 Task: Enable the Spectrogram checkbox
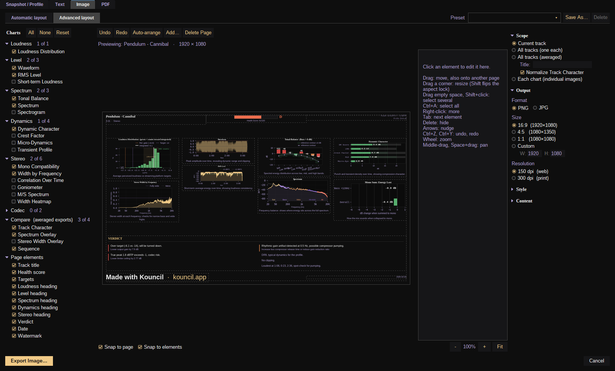(x=14, y=112)
